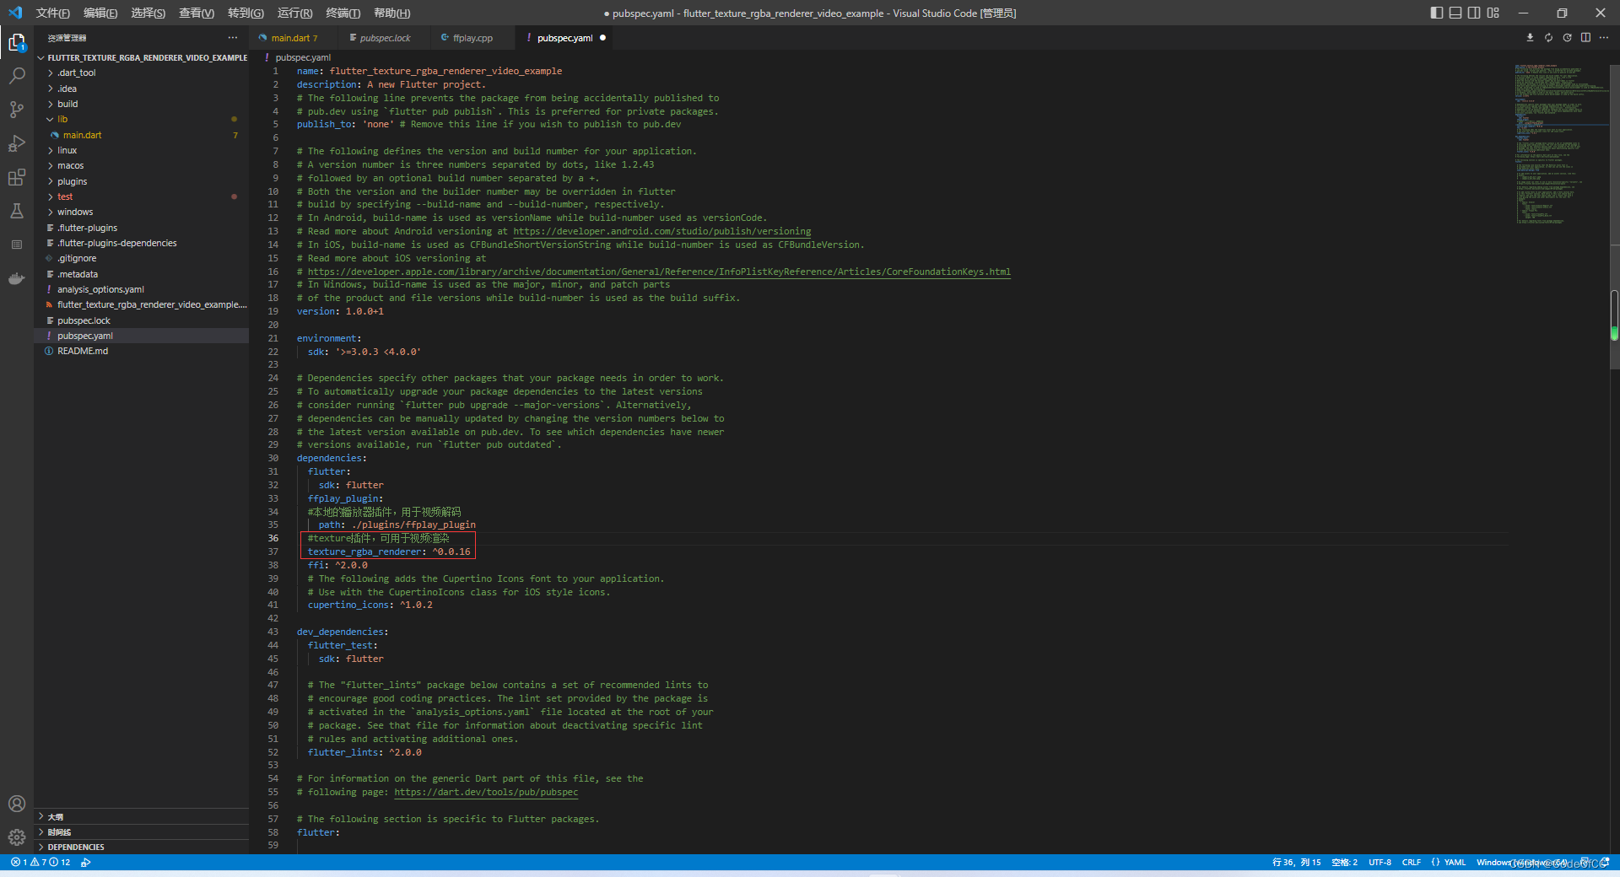This screenshot has width=1620, height=877.
Task: Open the Source Control view
Action: (x=17, y=110)
